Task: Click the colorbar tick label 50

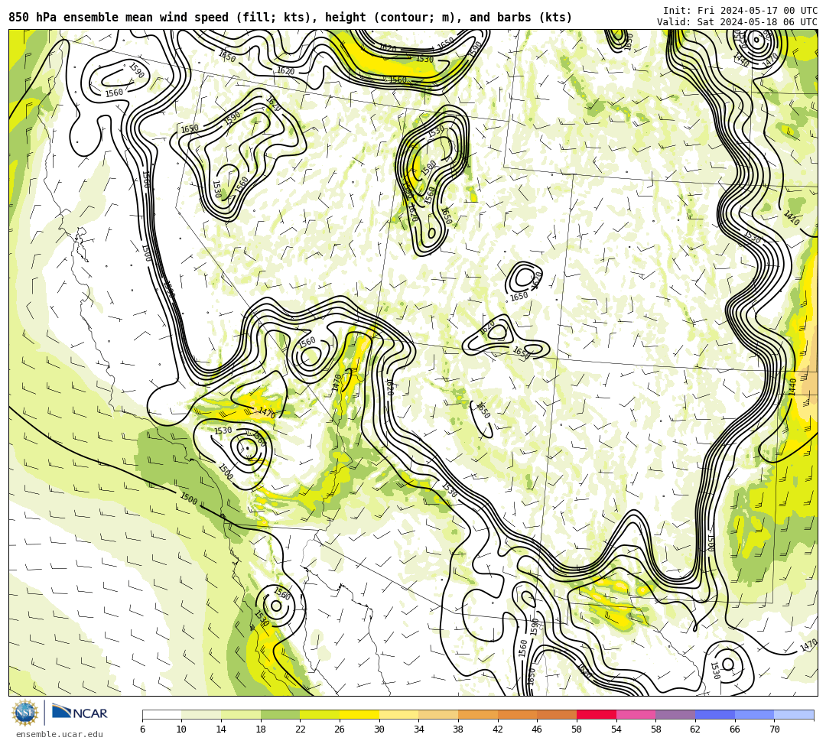Action: [x=577, y=729]
